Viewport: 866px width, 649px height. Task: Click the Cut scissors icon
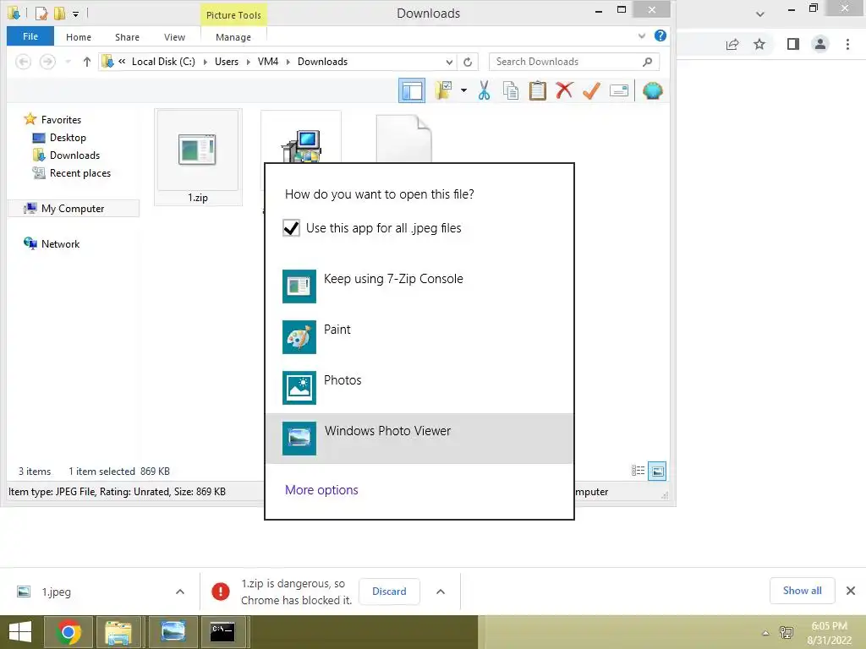click(485, 90)
